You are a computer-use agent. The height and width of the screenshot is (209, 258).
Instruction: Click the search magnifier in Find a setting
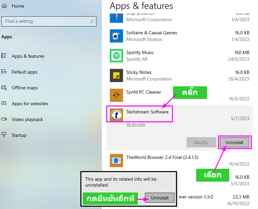click(92, 21)
